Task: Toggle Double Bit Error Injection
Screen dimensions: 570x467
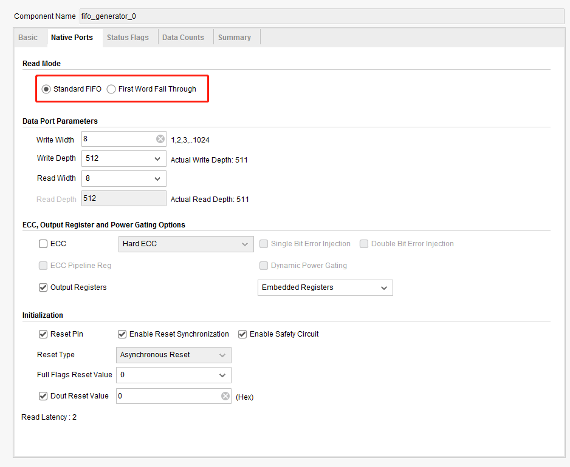Action: click(x=364, y=244)
